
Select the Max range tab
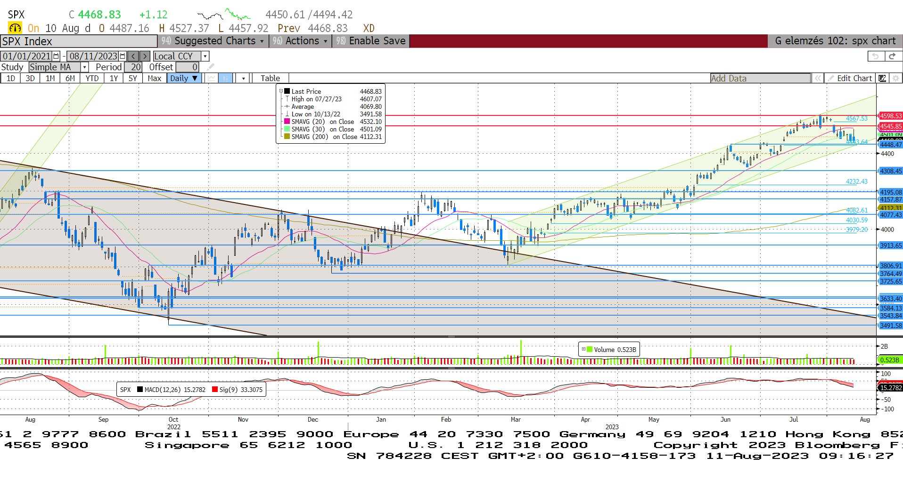154,78
